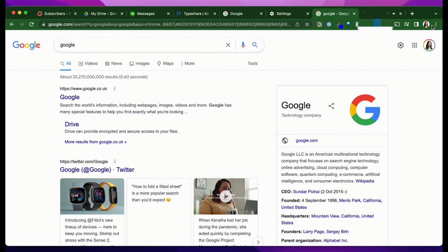Click the Google logo on page
Image resolution: width=448 pixels, height=252 pixels.
pos(27,45)
